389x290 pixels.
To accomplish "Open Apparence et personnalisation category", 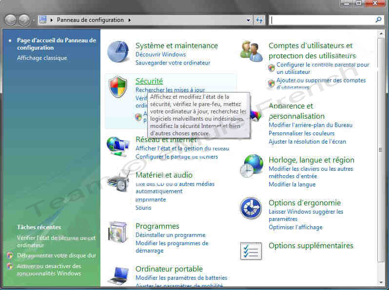I will pos(297,111).
